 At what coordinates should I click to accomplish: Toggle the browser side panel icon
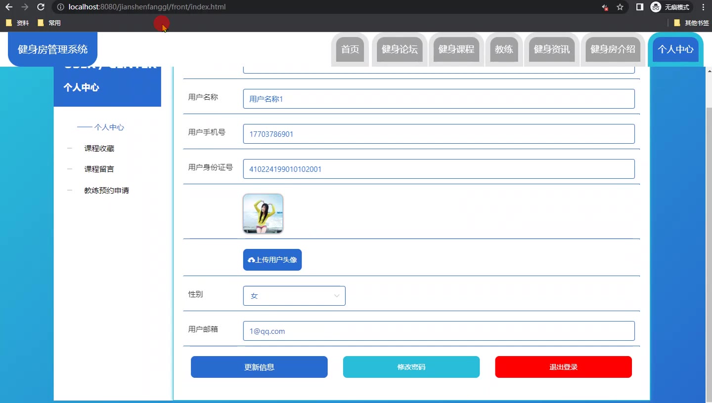pos(639,7)
